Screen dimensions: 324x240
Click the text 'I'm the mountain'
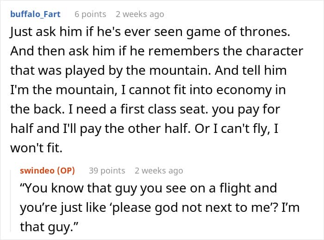pyautogui.click(x=64, y=90)
